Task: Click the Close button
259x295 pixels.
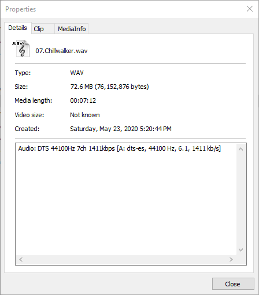Action: 233,283
